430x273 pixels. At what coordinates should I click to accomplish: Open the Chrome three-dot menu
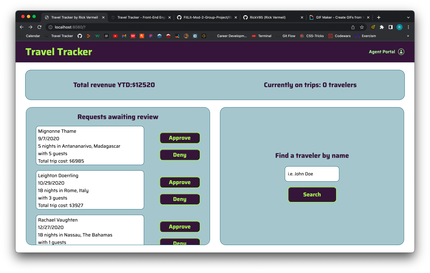[408, 27]
